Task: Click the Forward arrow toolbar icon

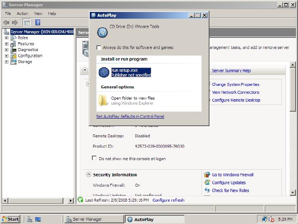Action: pyautogui.click(x=15, y=23)
